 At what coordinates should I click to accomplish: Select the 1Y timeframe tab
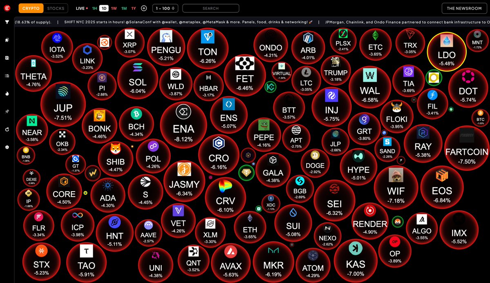coord(134,8)
